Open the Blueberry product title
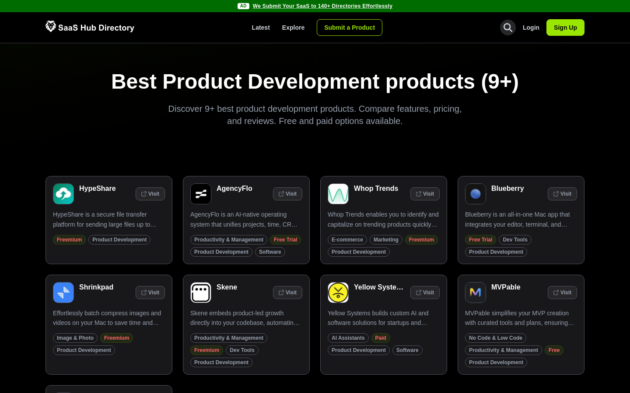Screen dimensions: 630x393 (507, 189)
